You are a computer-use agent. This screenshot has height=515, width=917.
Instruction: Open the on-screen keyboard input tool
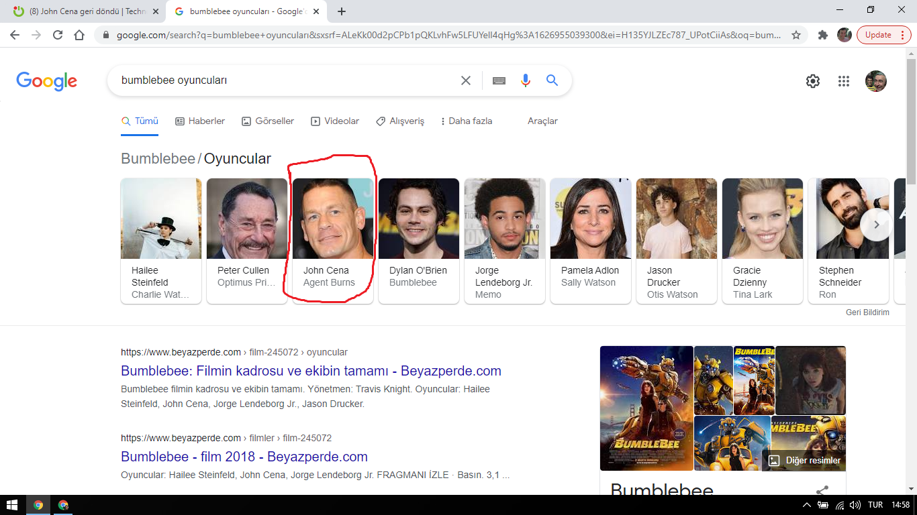tap(499, 80)
